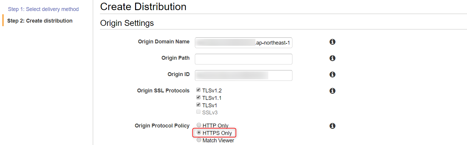Open info icon for Origin Protocol Policy
This screenshot has height=145, width=467.
(332, 126)
